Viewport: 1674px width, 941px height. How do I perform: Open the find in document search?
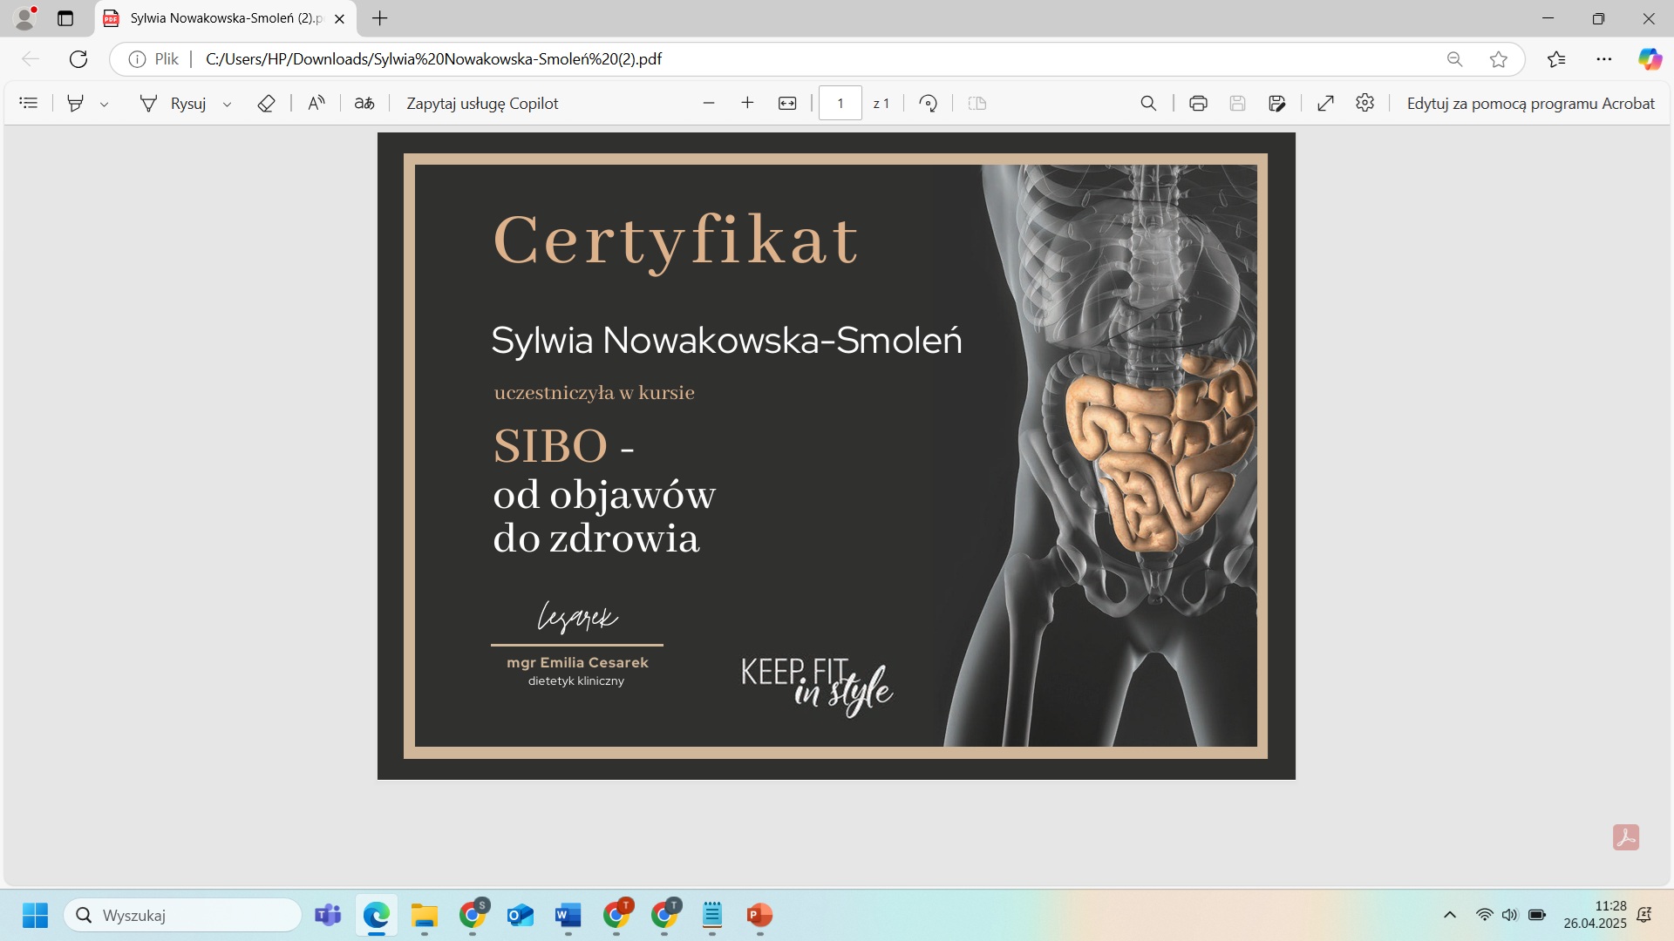pos(1148,103)
